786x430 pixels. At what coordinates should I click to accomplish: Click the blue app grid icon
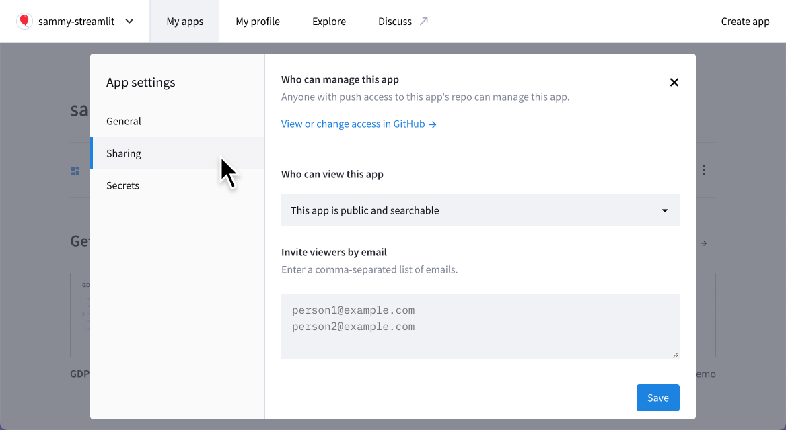pos(75,170)
